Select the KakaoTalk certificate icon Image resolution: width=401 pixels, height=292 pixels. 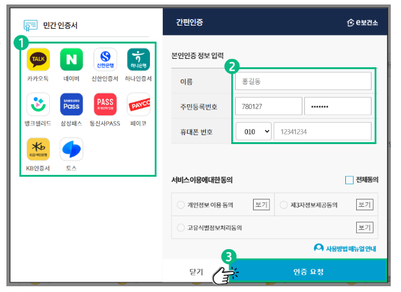point(38,60)
